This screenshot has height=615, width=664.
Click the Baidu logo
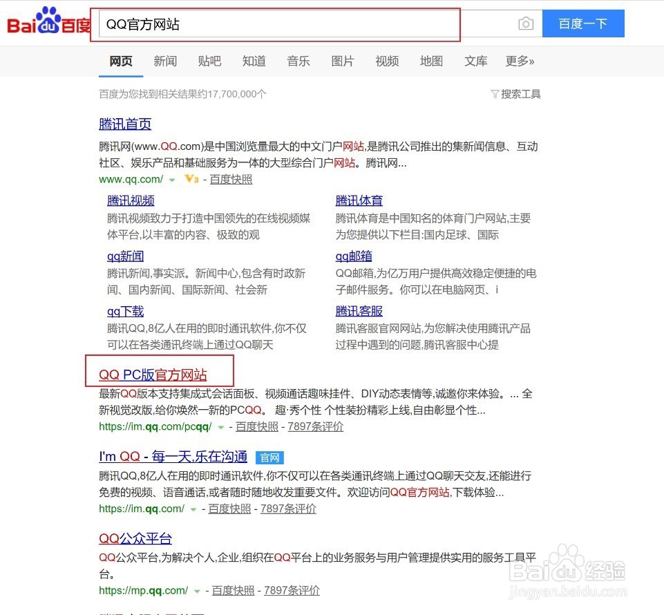pyautogui.click(x=48, y=21)
